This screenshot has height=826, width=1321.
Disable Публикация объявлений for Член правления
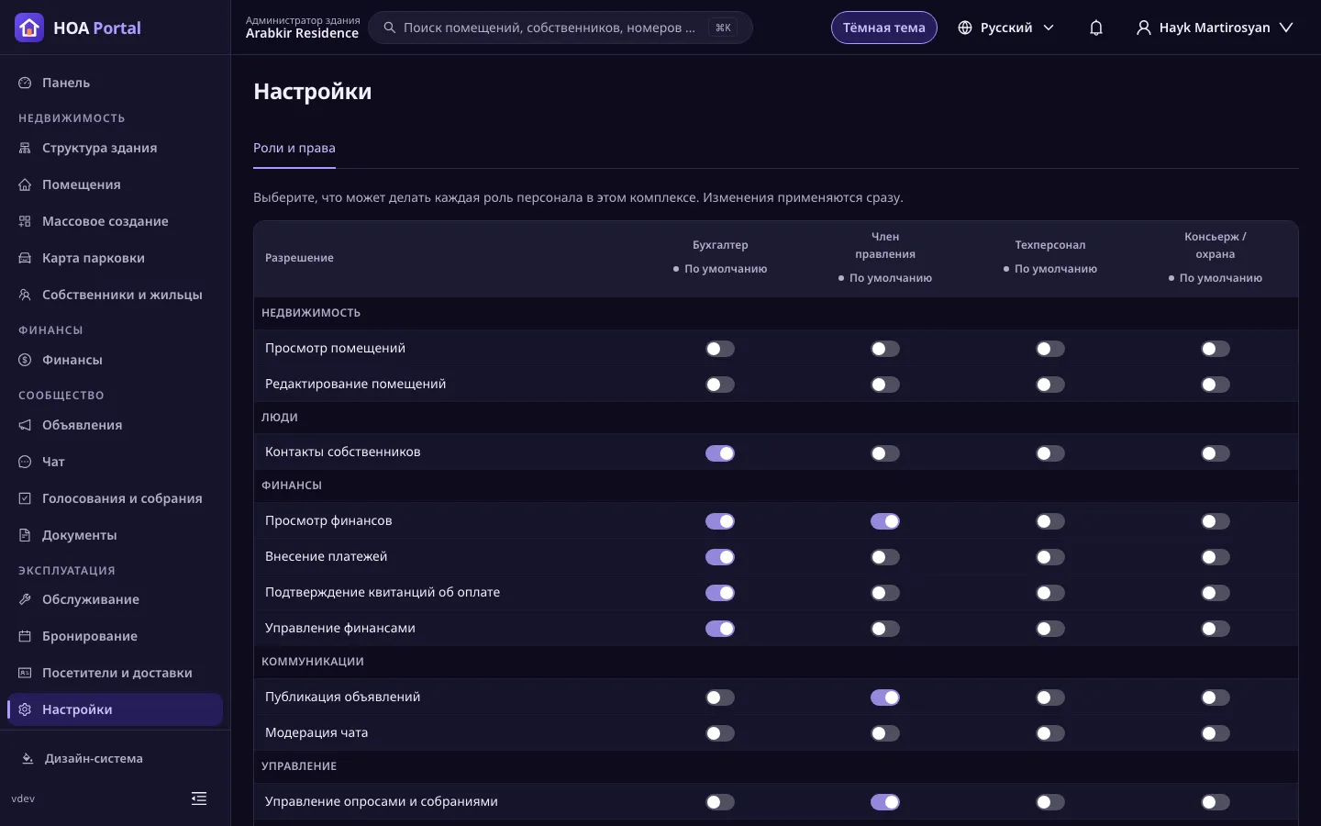coord(885,698)
